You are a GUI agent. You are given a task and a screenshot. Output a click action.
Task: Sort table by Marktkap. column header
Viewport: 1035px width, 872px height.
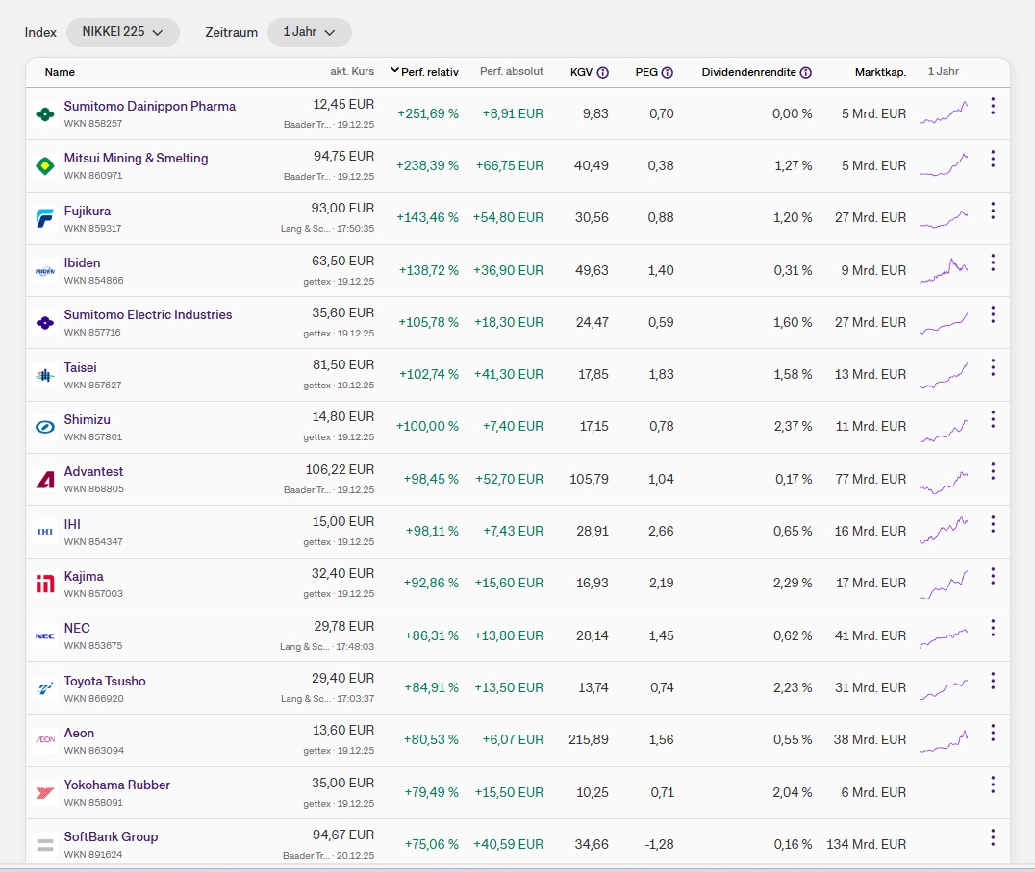pyautogui.click(x=880, y=72)
